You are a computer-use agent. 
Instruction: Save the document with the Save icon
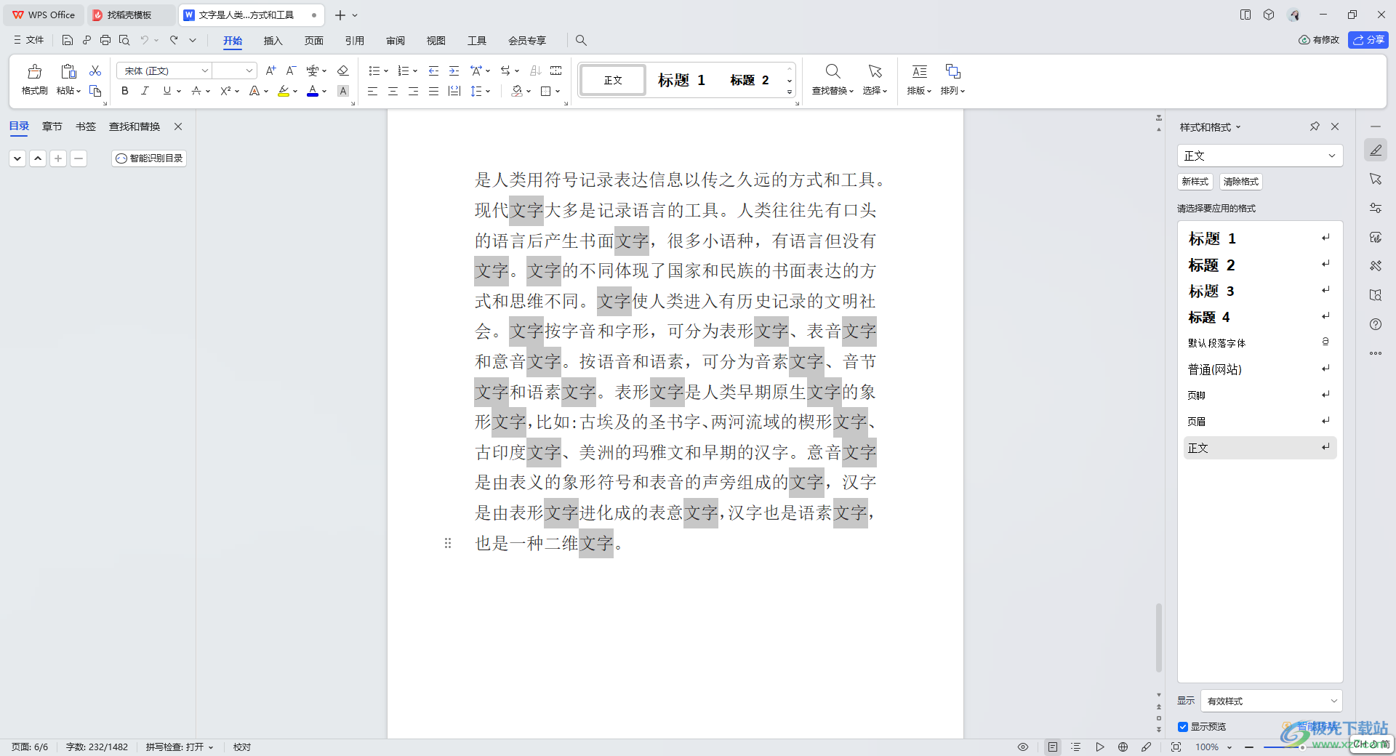pos(68,40)
